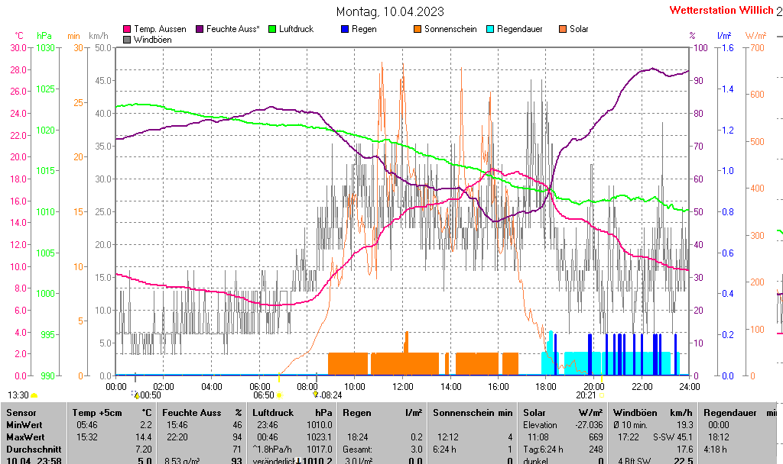
Task: Click the gray Windböen legend square
Action: coord(127,40)
